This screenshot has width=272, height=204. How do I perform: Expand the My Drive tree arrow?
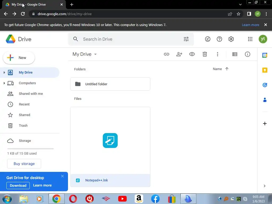pos(4,72)
